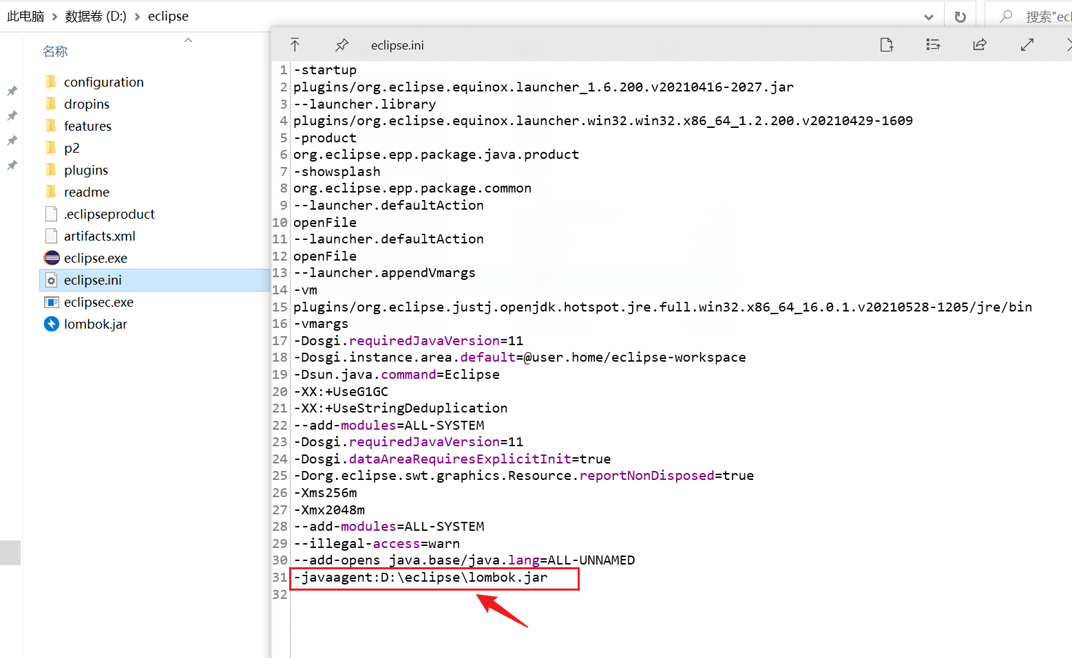Screen dimensions: 1072x658
Task: Select the file named artifacts.xml
Action: 100,236
